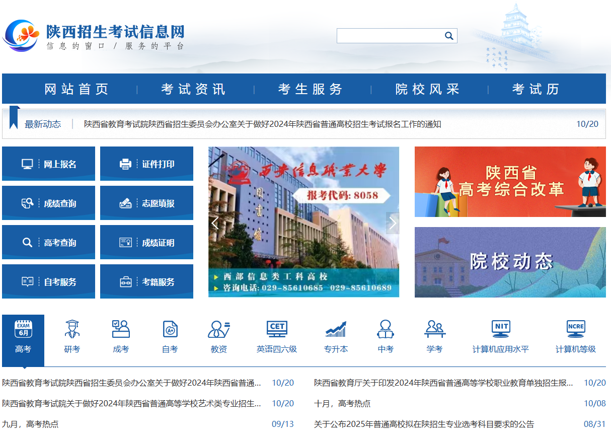Switch to the 研考 tab label
This screenshot has width=611, height=439.
72,349
